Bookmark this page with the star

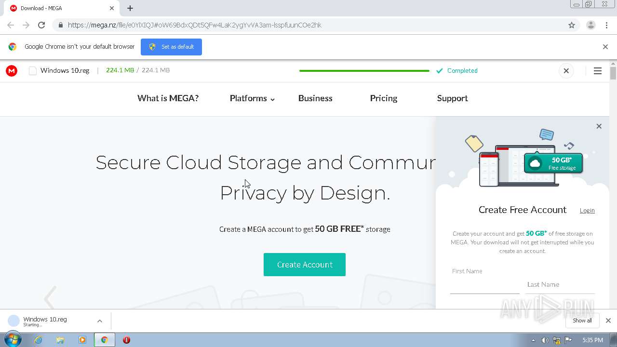click(572, 25)
